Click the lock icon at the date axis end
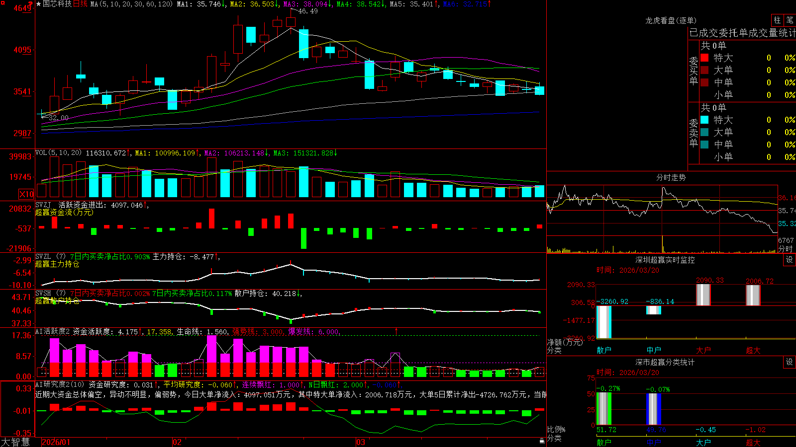Image resolution: width=796 pixels, height=447 pixels. tap(542, 441)
